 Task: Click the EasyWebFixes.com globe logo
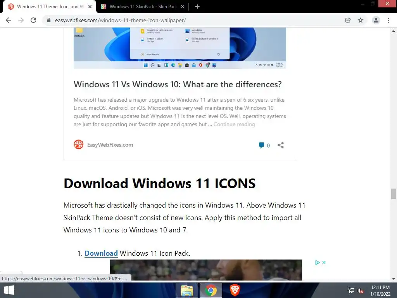(78, 145)
